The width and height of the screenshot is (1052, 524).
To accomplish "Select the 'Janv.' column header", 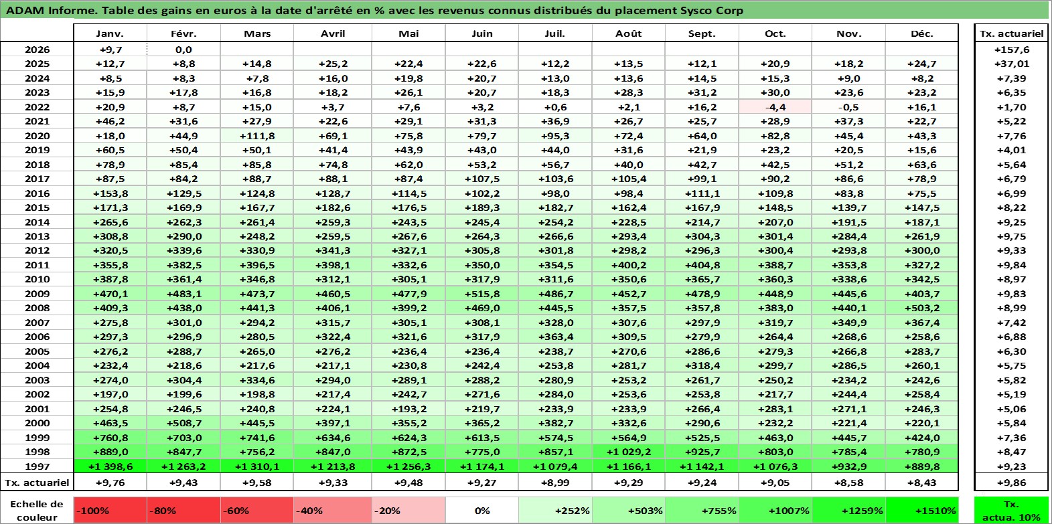I will 110,33.
